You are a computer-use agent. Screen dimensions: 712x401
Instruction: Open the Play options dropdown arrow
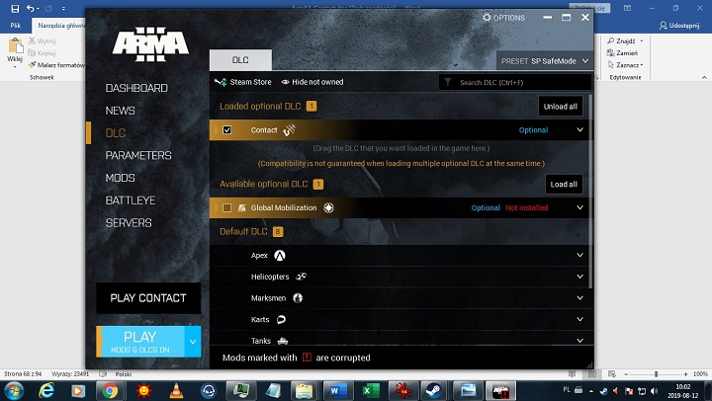pyautogui.click(x=192, y=341)
